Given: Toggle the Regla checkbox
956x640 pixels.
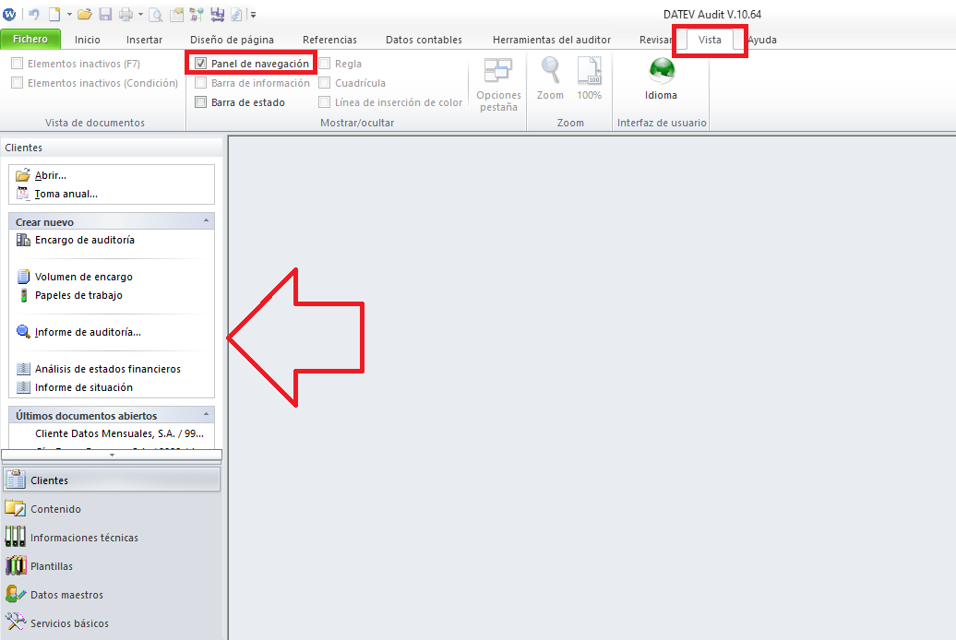Looking at the screenshot, I should [x=325, y=64].
